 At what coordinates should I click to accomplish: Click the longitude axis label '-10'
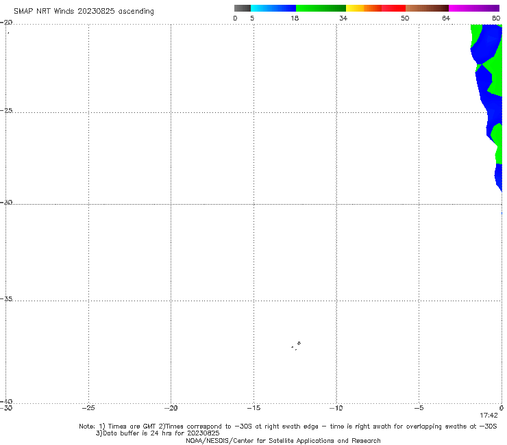coord(336,408)
